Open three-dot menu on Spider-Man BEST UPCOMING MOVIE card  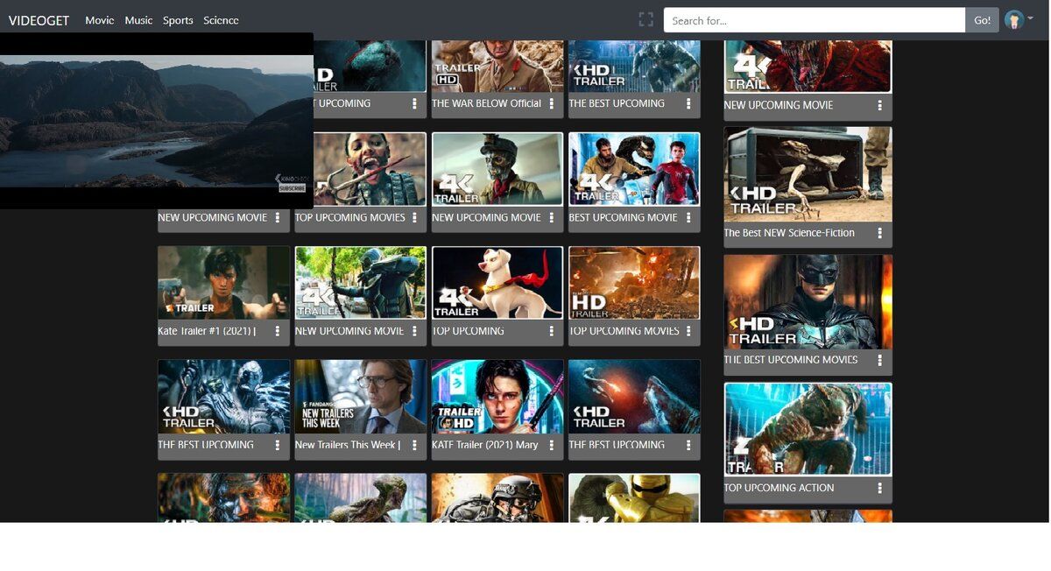point(688,217)
